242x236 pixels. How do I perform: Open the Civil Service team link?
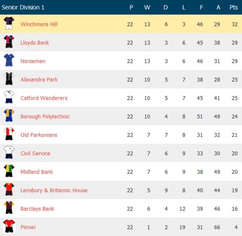coord(35,153)
